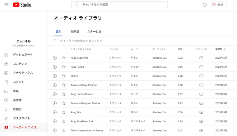Click the アーティスト column header

[159, 49]
